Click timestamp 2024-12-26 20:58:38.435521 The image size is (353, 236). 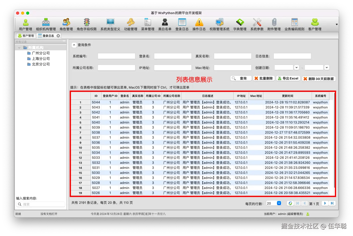(x=287, y=193)
